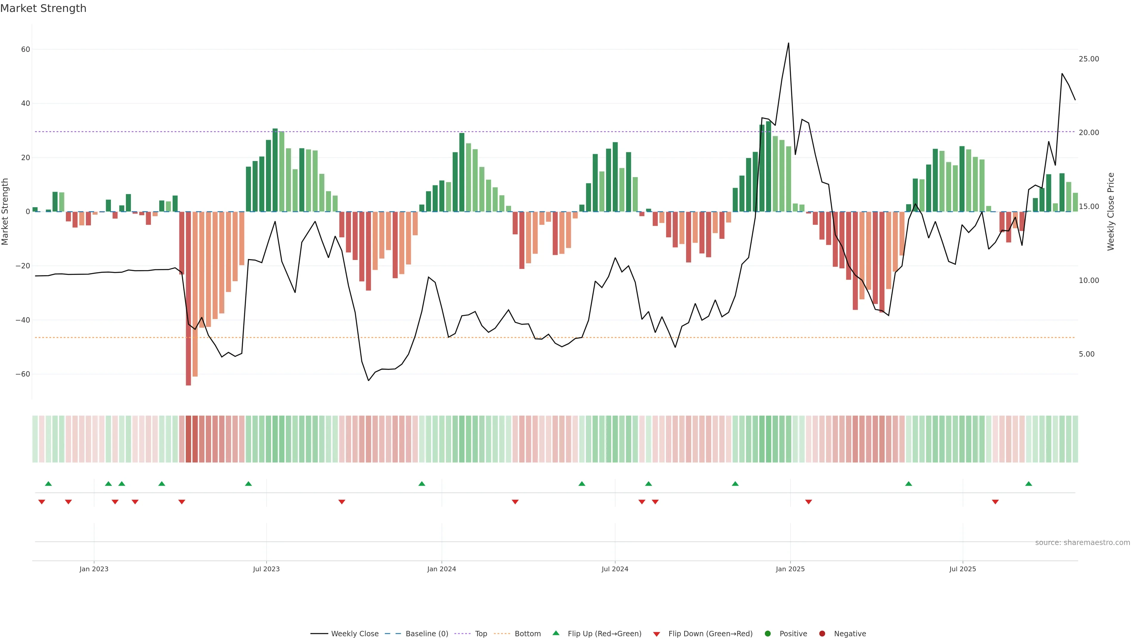The height and width of the screenshot is (644, 1145).
Task: Click the Jul 2025 axis label
Action: pos(962,569)
